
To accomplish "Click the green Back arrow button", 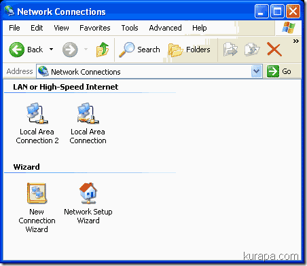I will (17, 50).
